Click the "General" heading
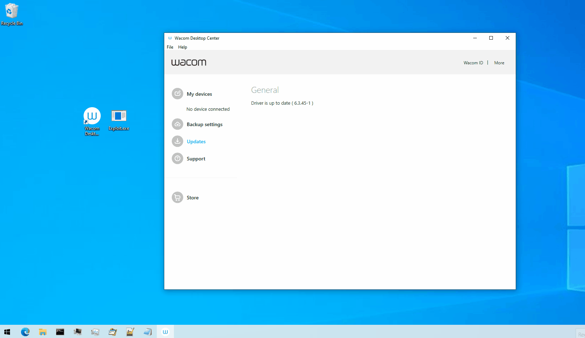 265,90
